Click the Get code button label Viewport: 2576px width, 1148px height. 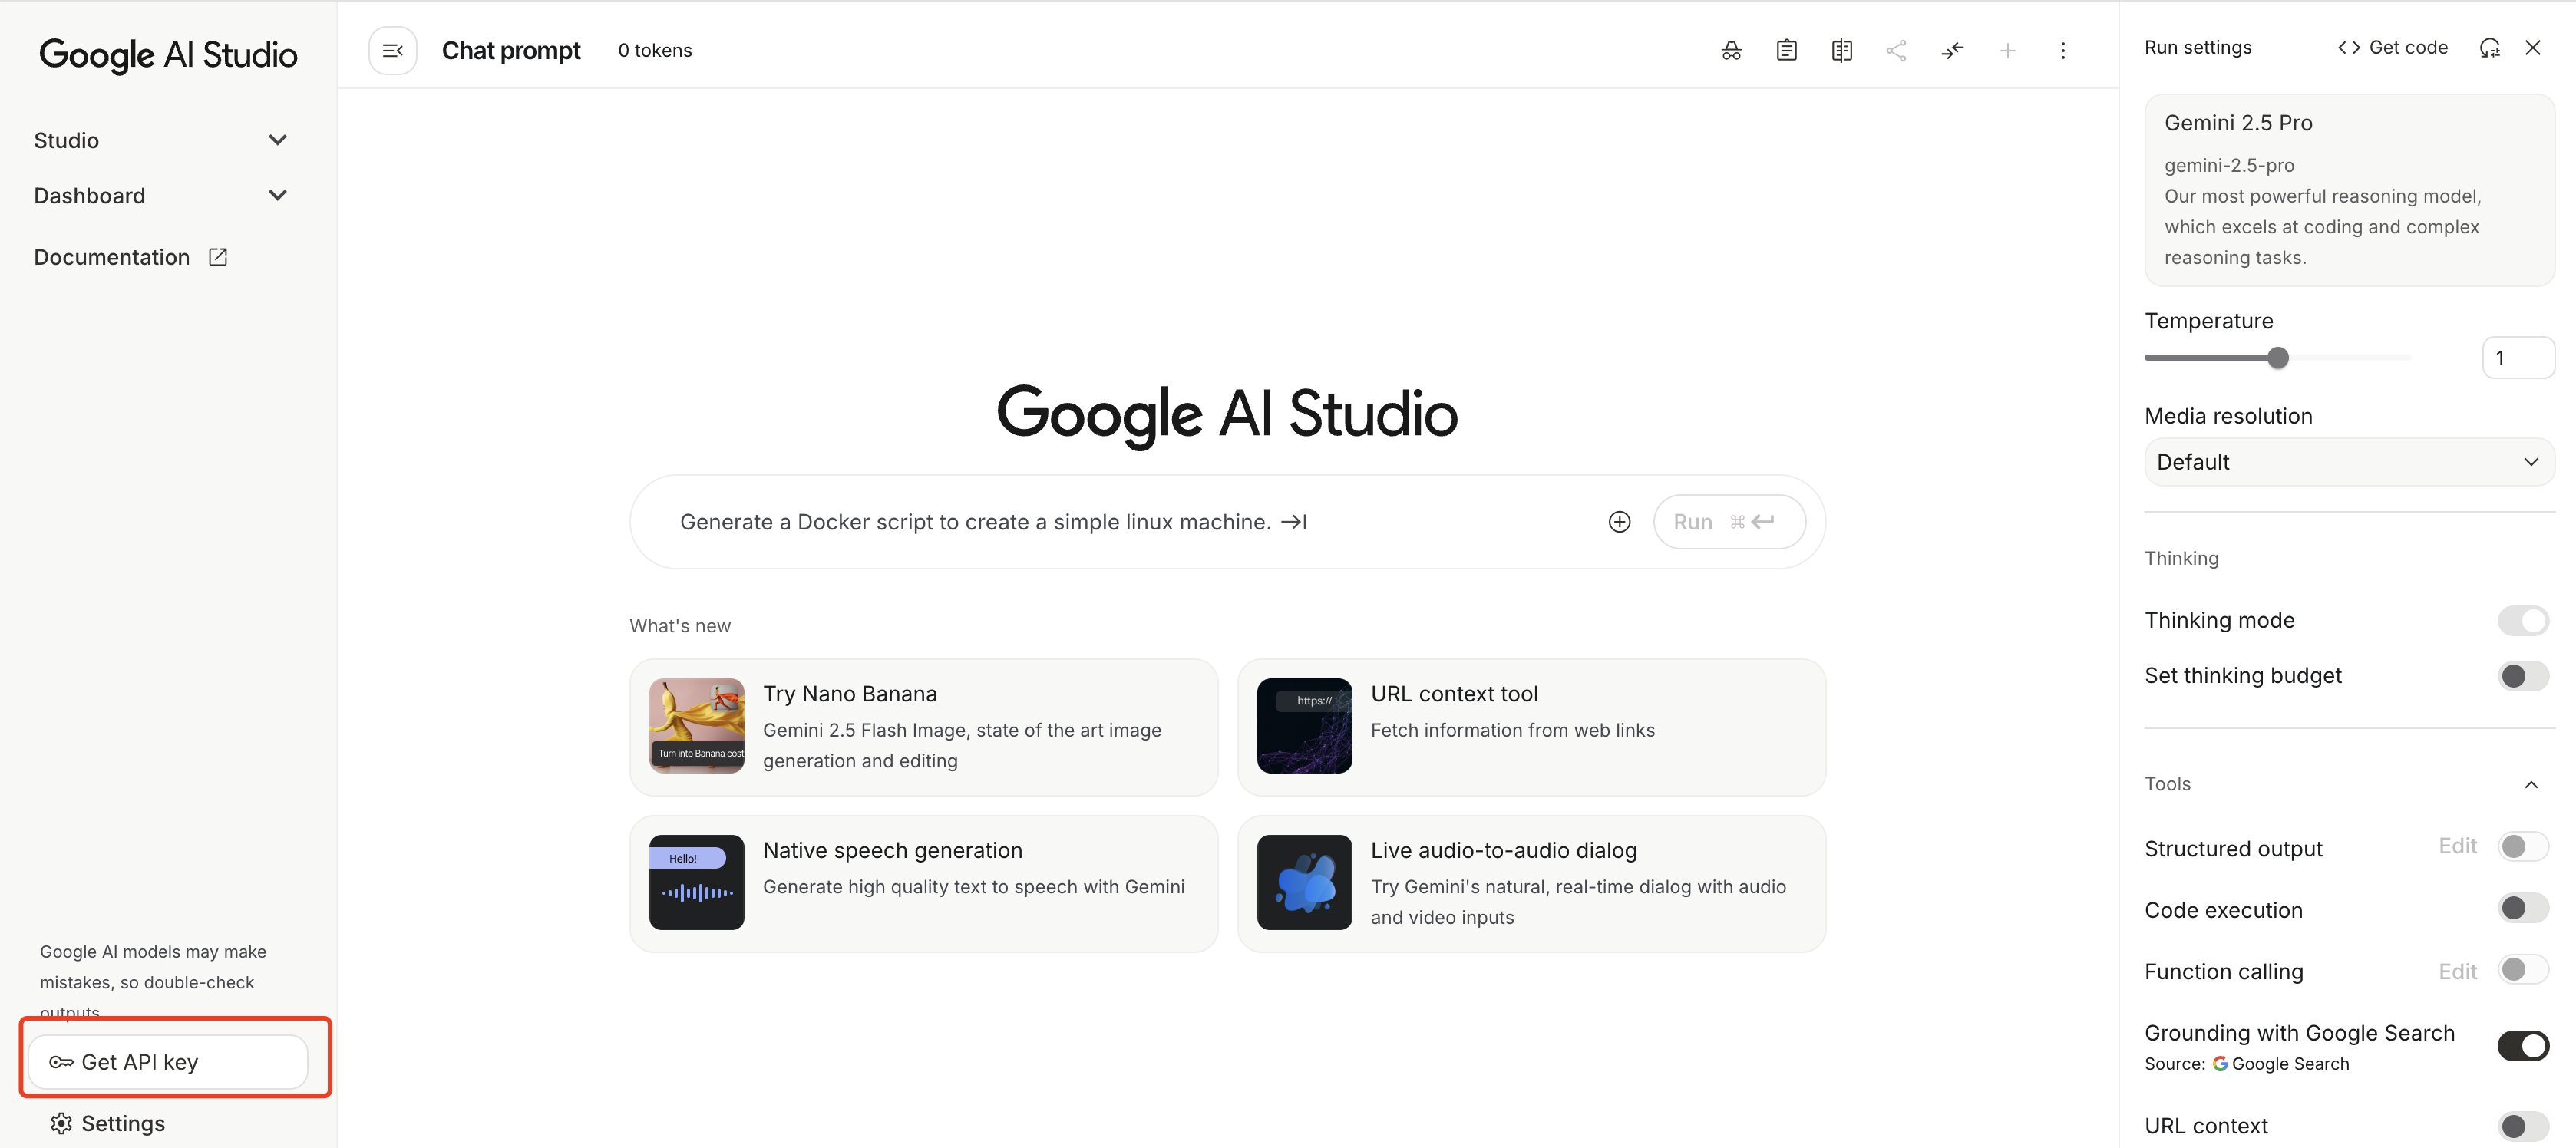[x=2408, y=47]
